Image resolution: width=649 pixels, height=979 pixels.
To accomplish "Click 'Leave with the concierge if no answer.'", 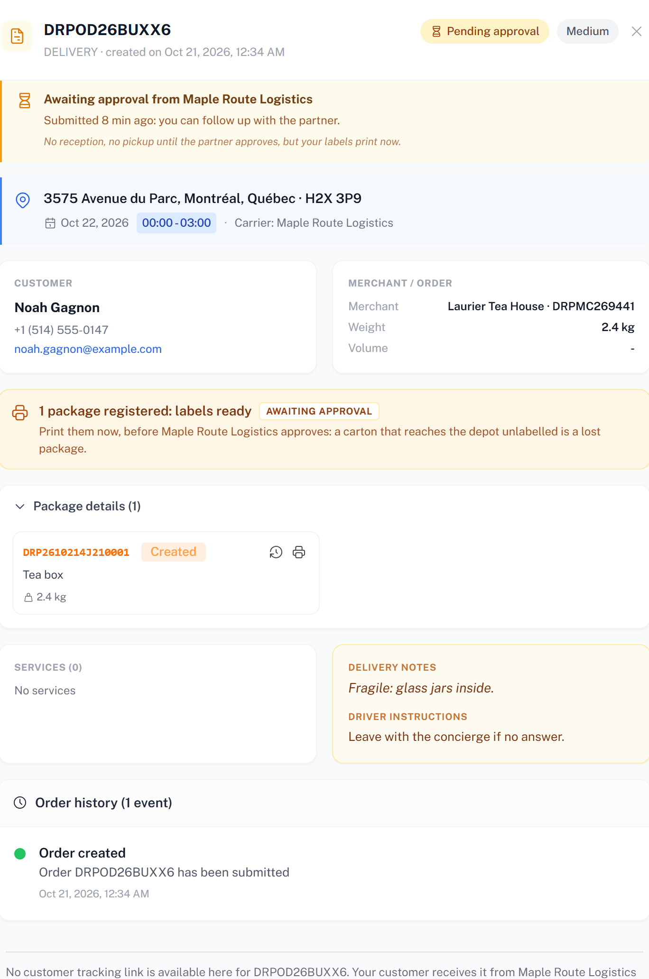I will click(x=456, y=737).
